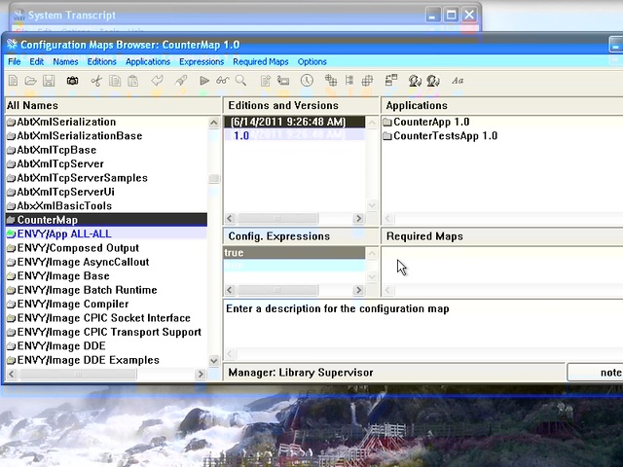This screenshot has height=467, width=623.
Task: Open the Required Maps menu
Action: pos(261,61)
